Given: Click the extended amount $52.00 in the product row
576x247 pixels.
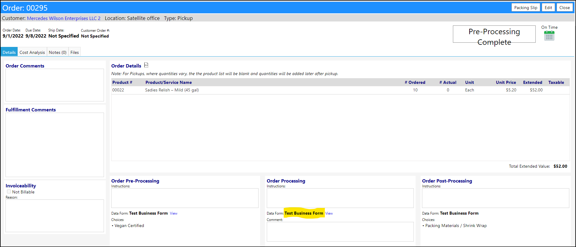Looking at the screenshot, I should [536, 90].
